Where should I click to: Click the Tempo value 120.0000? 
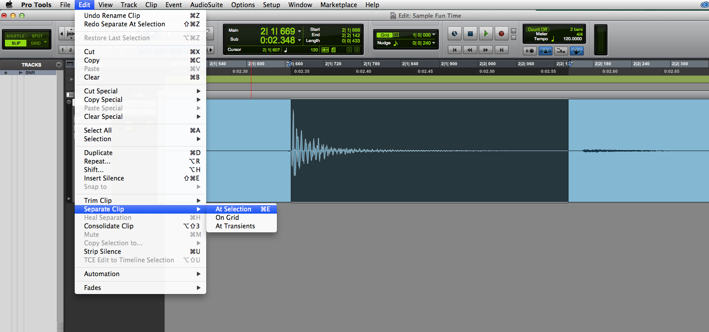coord(573,39)
